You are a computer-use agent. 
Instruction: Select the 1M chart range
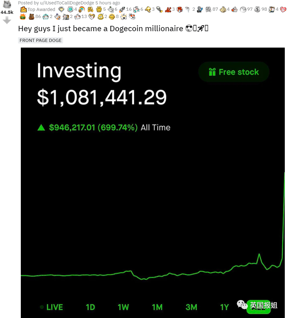(x=157, y=307)
